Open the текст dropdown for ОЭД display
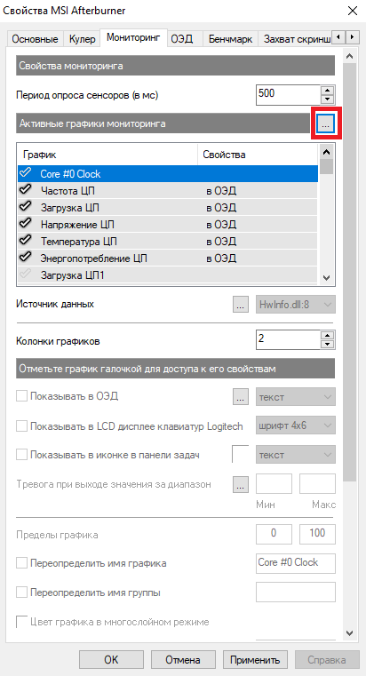The height and width of the screenshot is (676, 366). pos(296,397)
